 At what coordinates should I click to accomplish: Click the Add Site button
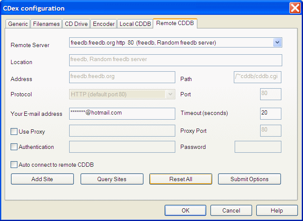point(42,179)
